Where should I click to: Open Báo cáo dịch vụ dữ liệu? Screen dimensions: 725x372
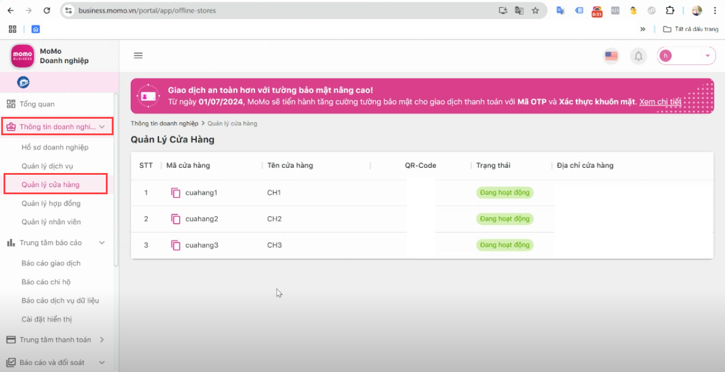tap(60, 301)
